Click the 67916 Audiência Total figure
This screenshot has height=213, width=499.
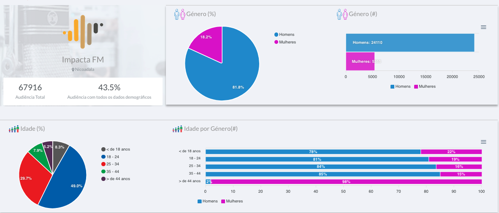[x=30, y=88]
